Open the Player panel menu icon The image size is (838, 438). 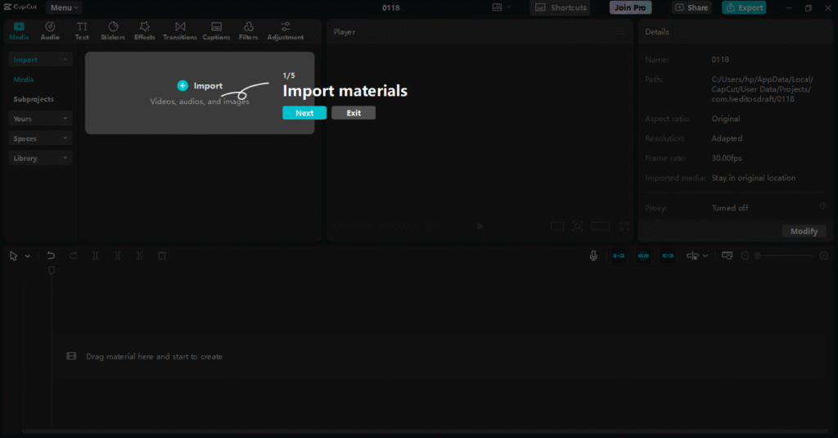pyautogui.click(x=619, y=32)
